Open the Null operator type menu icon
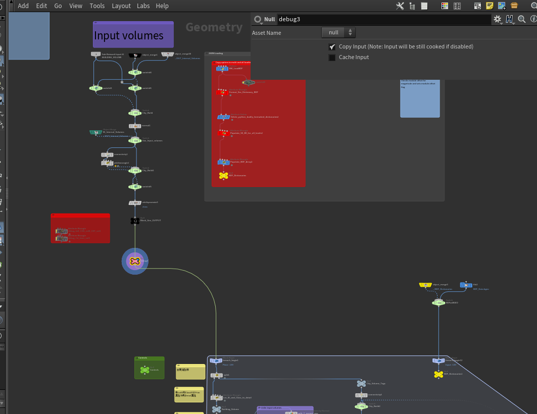This screenshot has width=537, height=414. coord(258,19)
